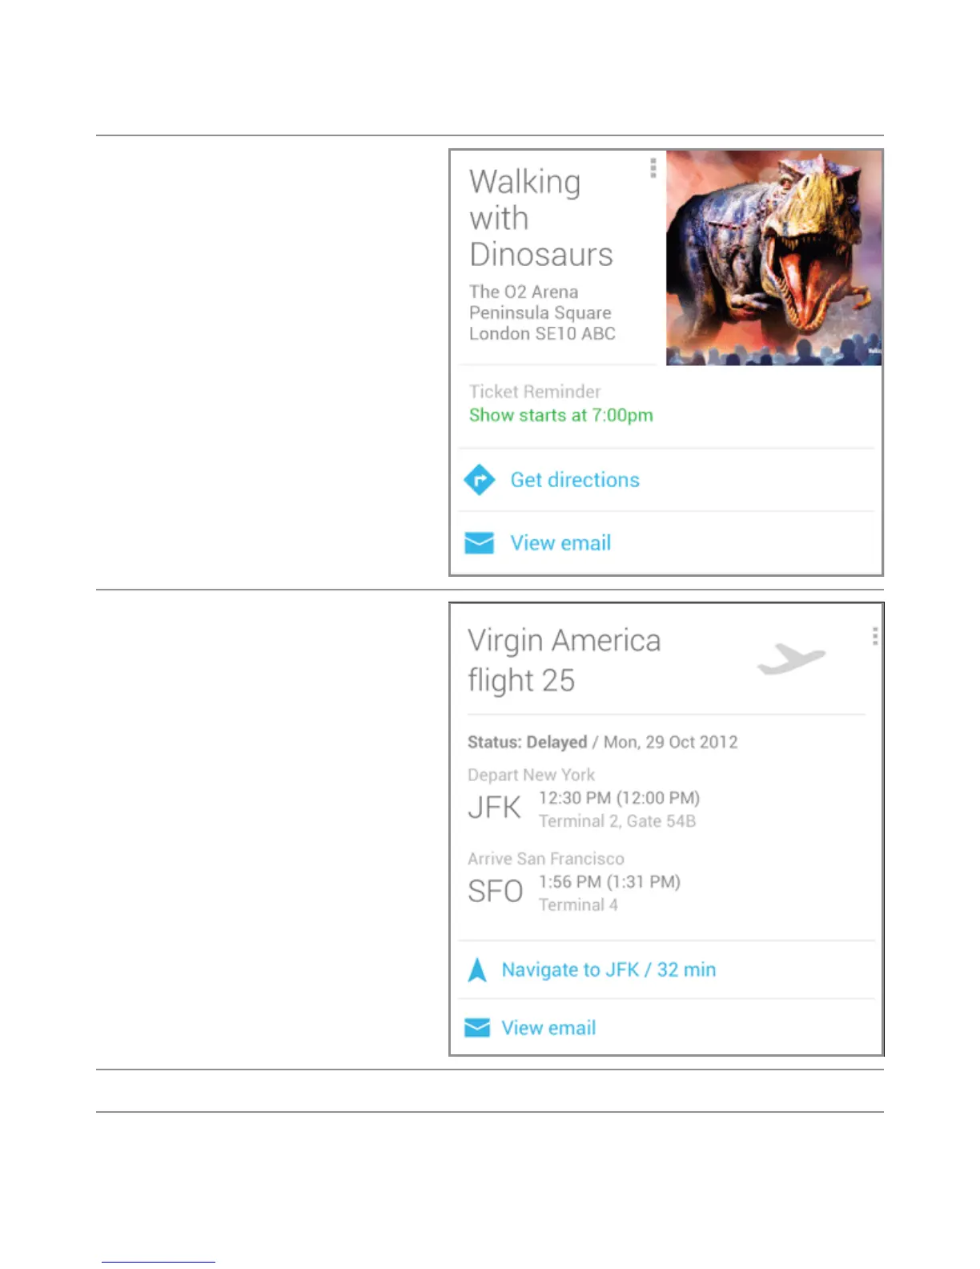Tap the Walking with Dinosaurs title
Viewport: 980px width, 1269px height.
541,218
